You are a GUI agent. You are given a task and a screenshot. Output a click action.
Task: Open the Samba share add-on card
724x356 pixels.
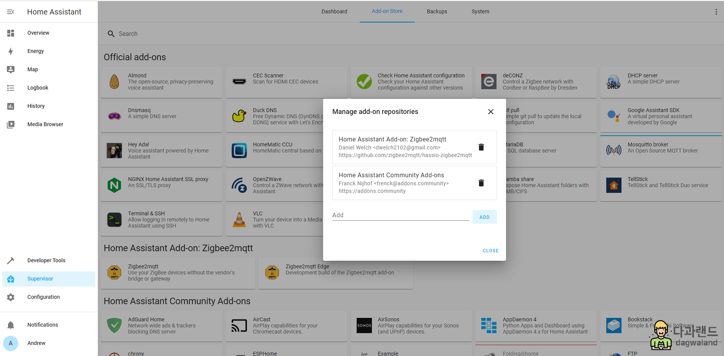click(551, 186)
